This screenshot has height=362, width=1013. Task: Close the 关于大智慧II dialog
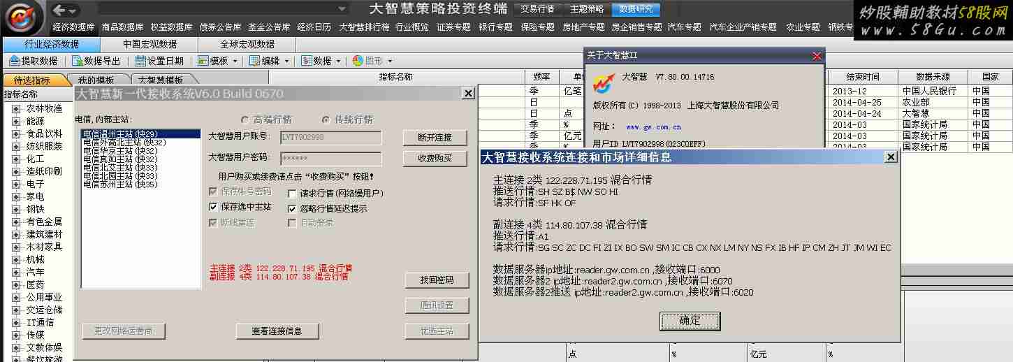click(x=817, y=56)
